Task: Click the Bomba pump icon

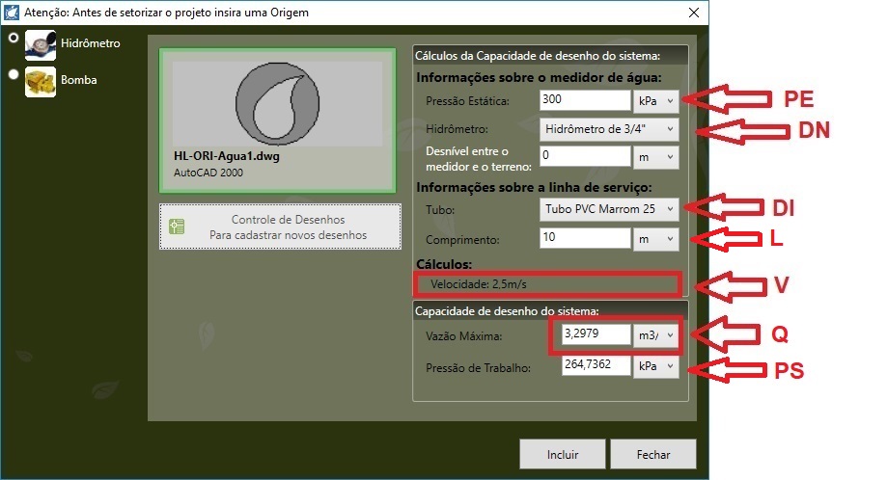Action: click(40, 81)
